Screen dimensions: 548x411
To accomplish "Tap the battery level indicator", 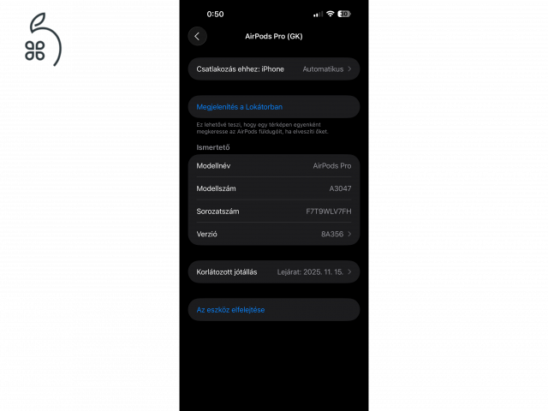I will coord(344,14).
